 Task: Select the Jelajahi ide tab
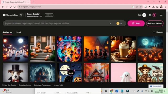coord(8,32)
